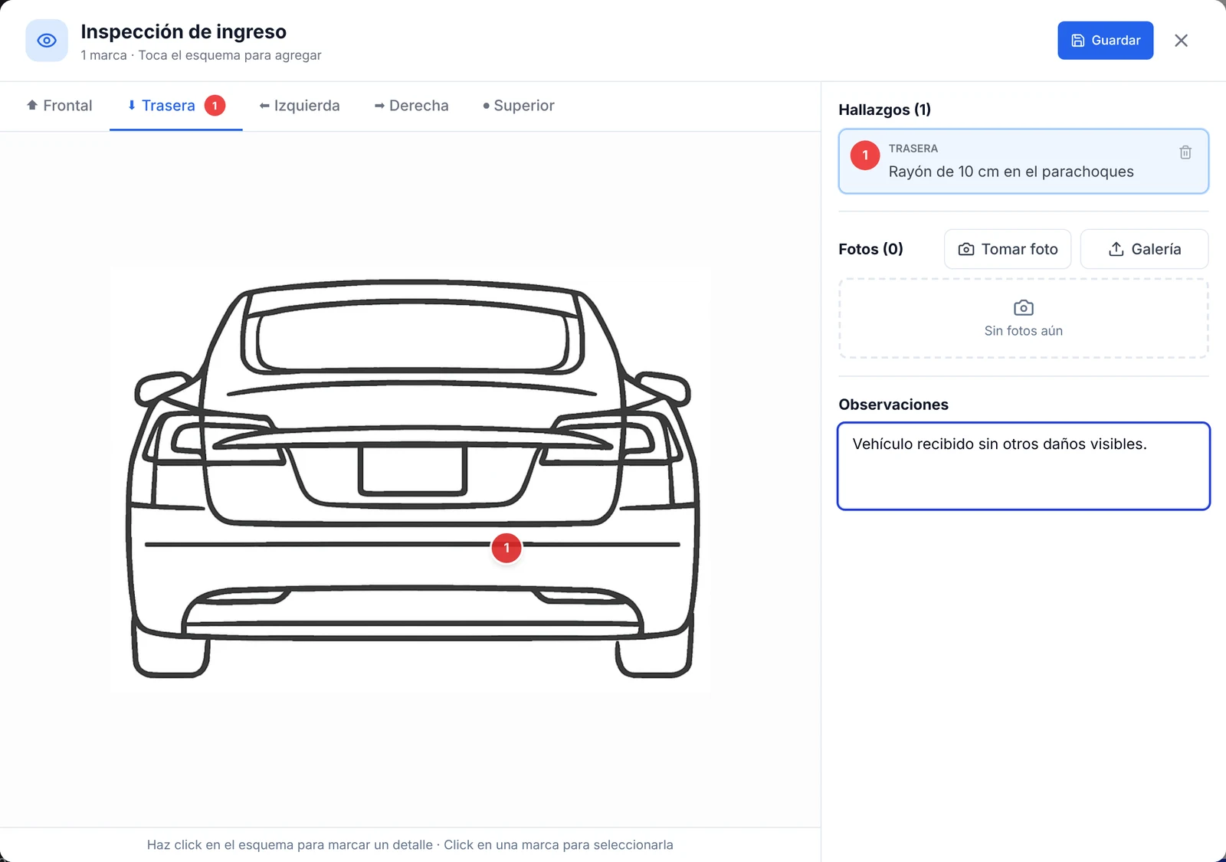Click the Observaciones text field
The height and width of the screenshot is (862, 1226).
pyautogui.click(x=1024, y=466)
